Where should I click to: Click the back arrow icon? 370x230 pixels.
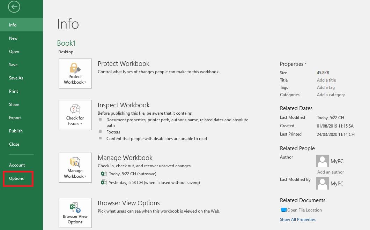[14, 7]
